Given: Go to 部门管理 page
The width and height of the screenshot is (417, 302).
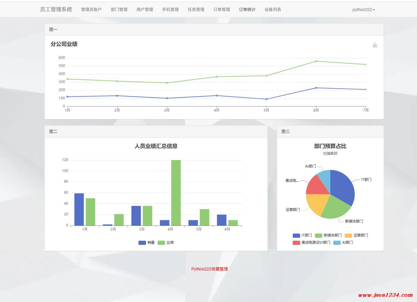Looking at the screenshot, I should pyautogui.click(x=119, y=10).
